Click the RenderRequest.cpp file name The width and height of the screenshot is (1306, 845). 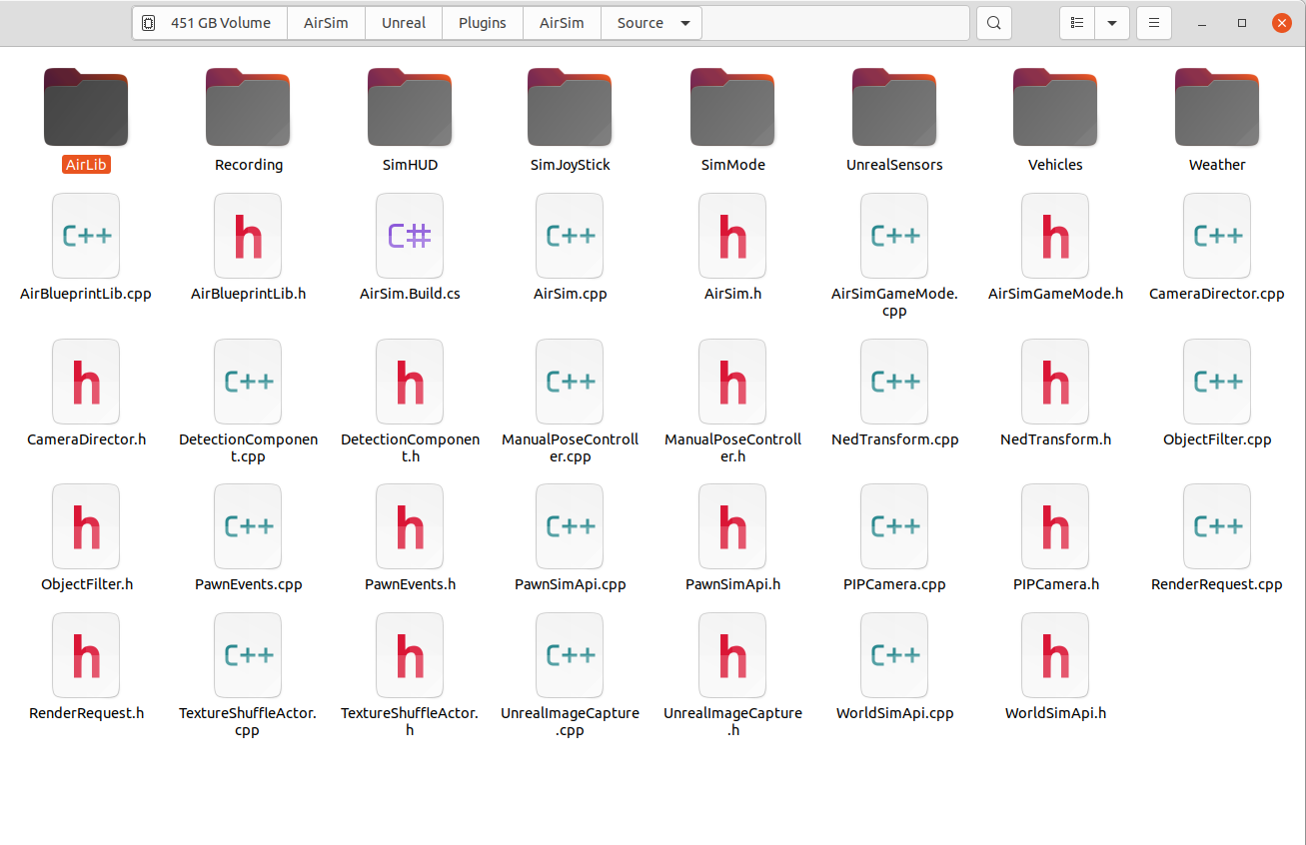coord(1217,584)
